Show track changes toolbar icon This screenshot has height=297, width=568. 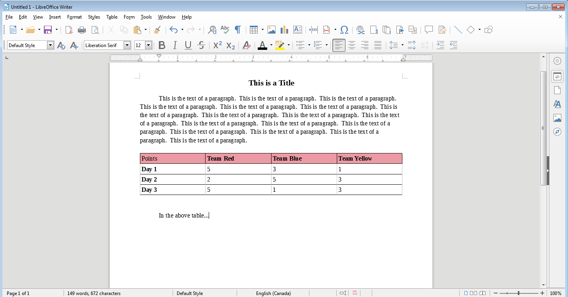tap(442, 30)
